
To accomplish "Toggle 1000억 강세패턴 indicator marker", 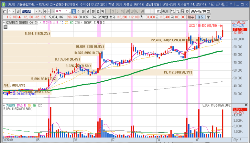I will [x=82, y=23].
